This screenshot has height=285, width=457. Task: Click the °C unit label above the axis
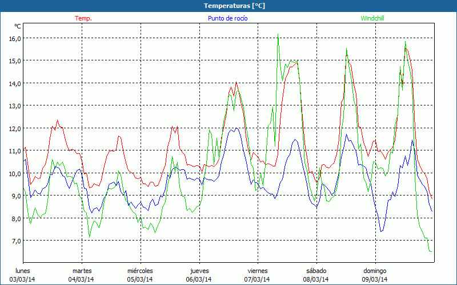[x=17, y=26]
